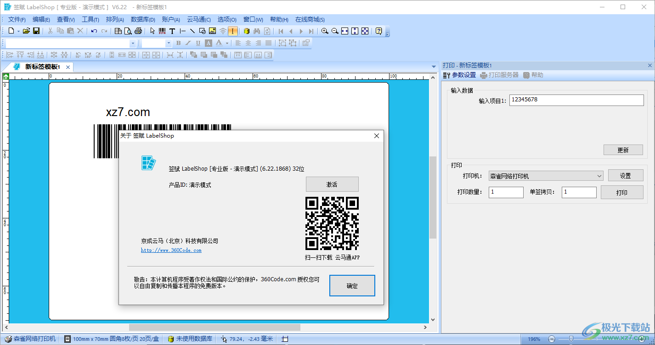Open the 数据库(D) menu
The height and width of the screenshot is (345, 655).
(x=143, y=19)
